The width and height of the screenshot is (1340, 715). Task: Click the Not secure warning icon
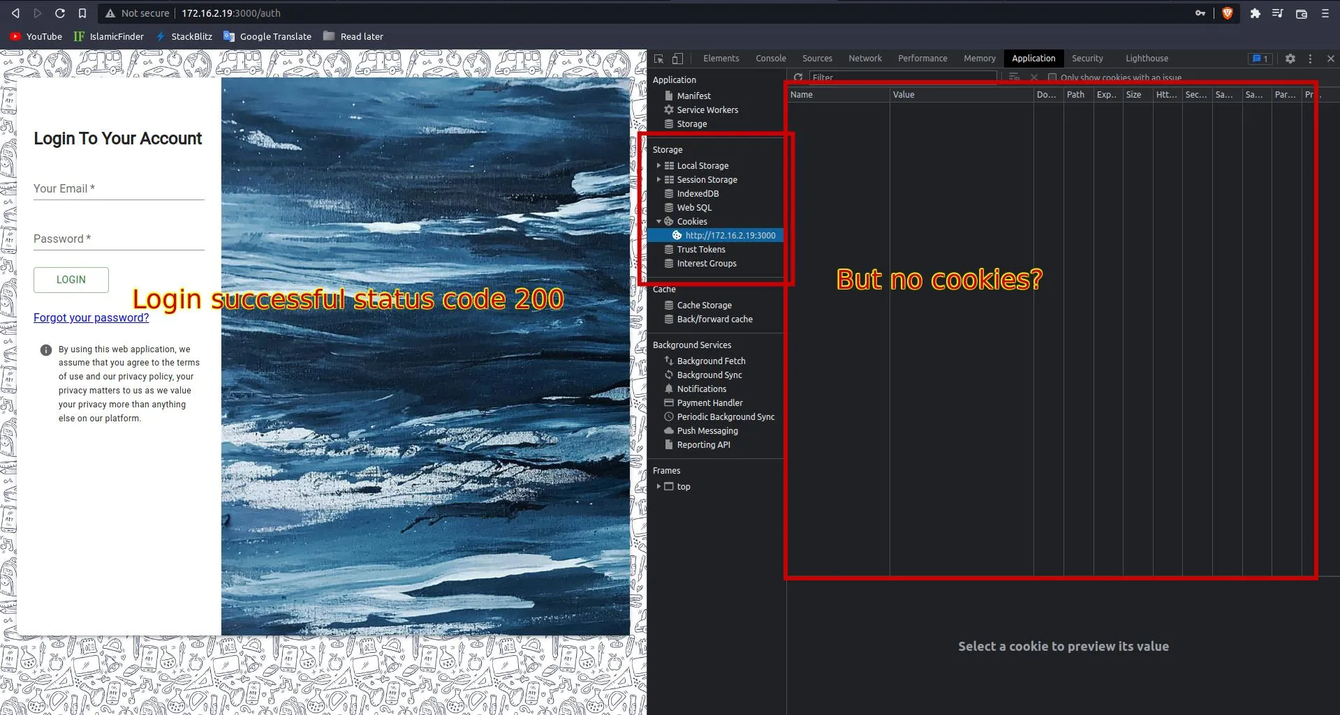tap(110, 13)
